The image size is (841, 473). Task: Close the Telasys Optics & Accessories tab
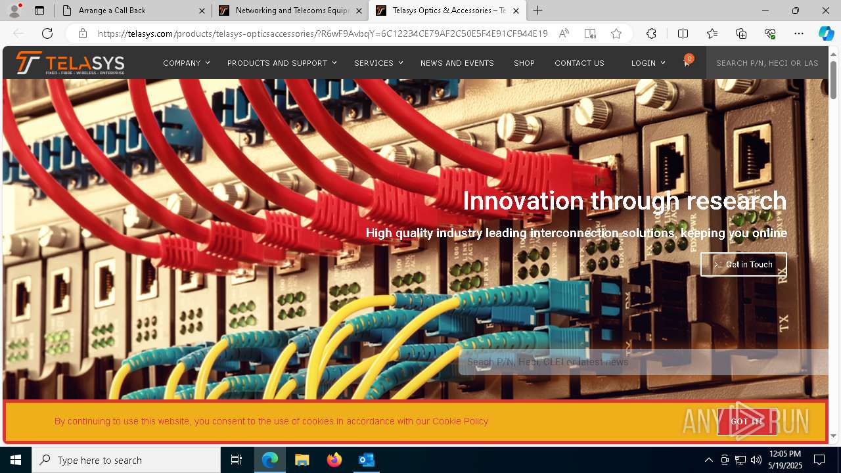[516, 11]
